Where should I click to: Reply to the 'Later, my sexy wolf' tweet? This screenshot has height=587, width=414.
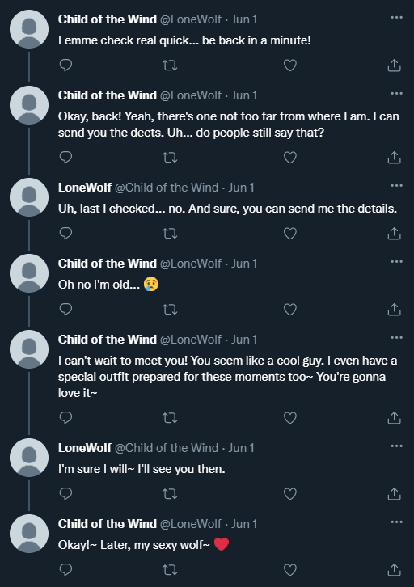(x=65, y=570)
